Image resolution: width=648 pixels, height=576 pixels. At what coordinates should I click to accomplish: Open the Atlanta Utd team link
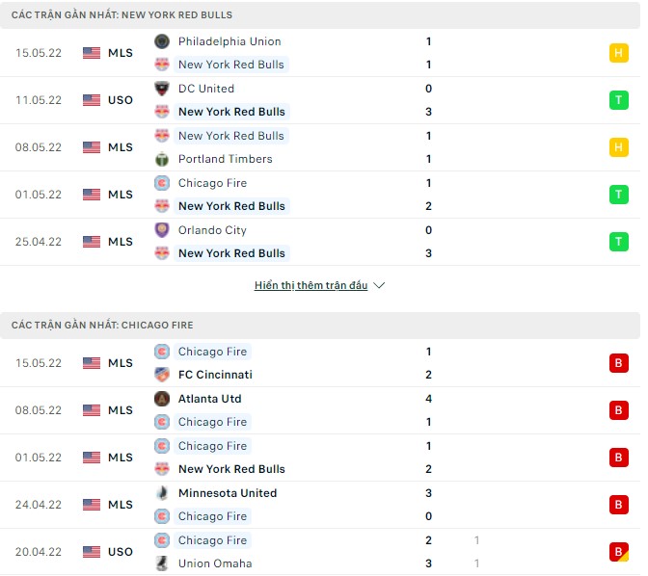pos(209,399)
